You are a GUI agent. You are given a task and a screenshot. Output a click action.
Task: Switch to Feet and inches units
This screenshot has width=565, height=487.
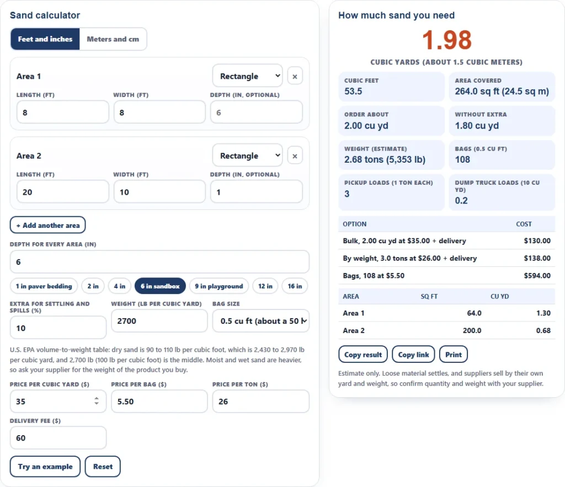[45, 39]
